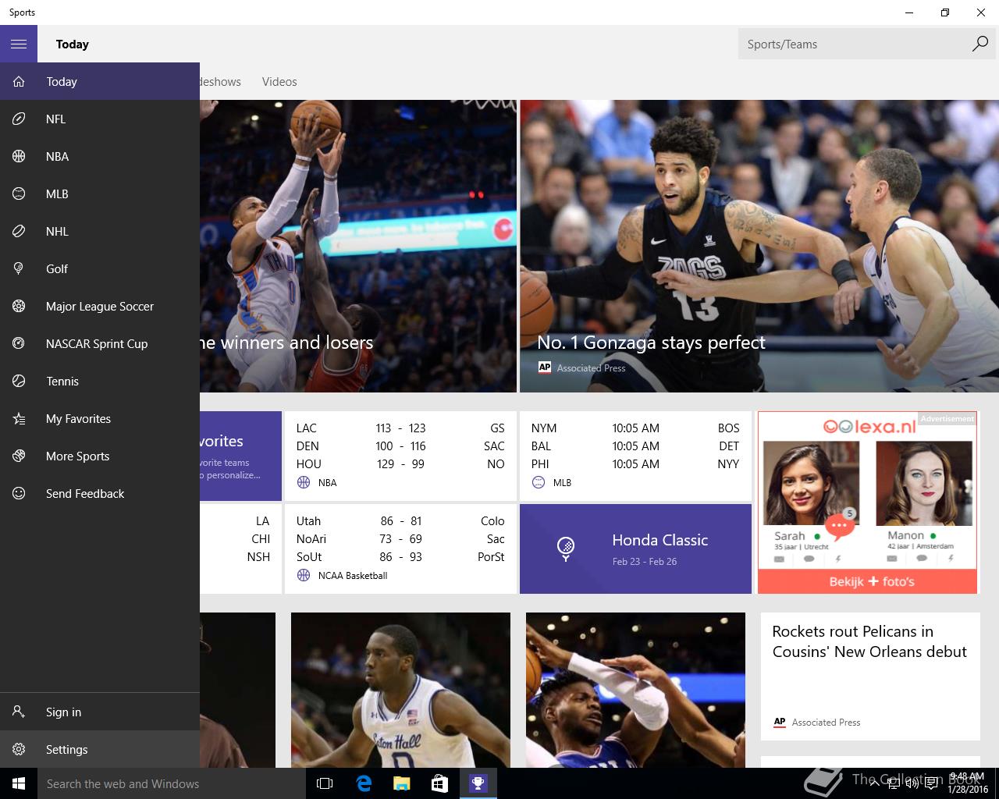This screenshot has height=799, width=999.
Task: Open the Tennis menu entry
Action: coord(100,381)
